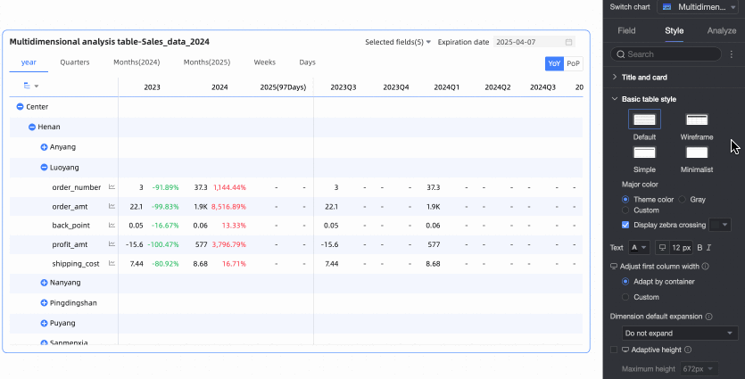Click the info icon next to Adjust first column width
This screenshot has height=379, width=745.
(705, 267)
